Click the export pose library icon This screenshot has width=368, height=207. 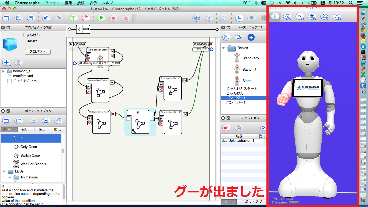pyautogui.click(x=239, y=37)
